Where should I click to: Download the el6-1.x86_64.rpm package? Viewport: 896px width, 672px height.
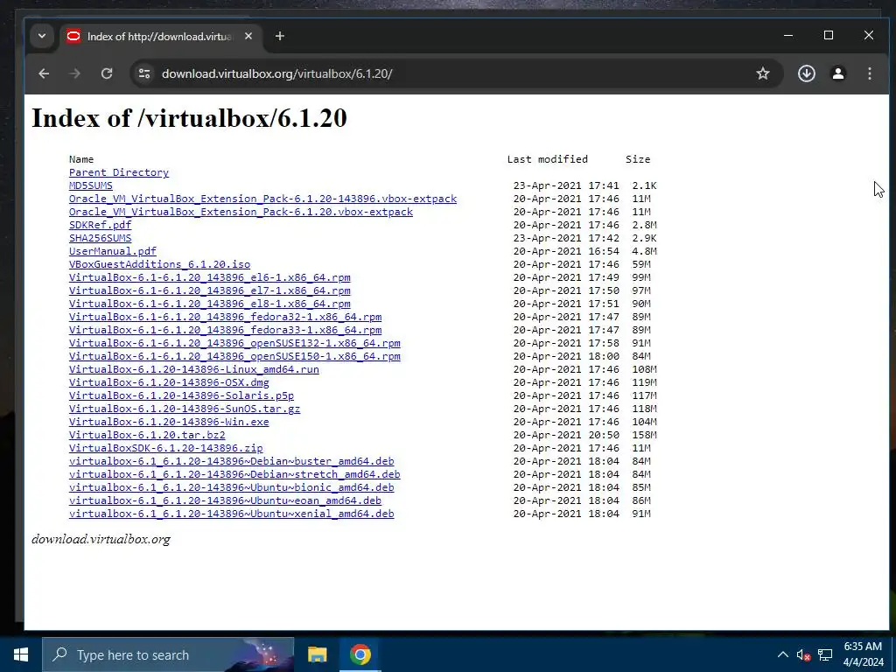(x=210, y=277)
